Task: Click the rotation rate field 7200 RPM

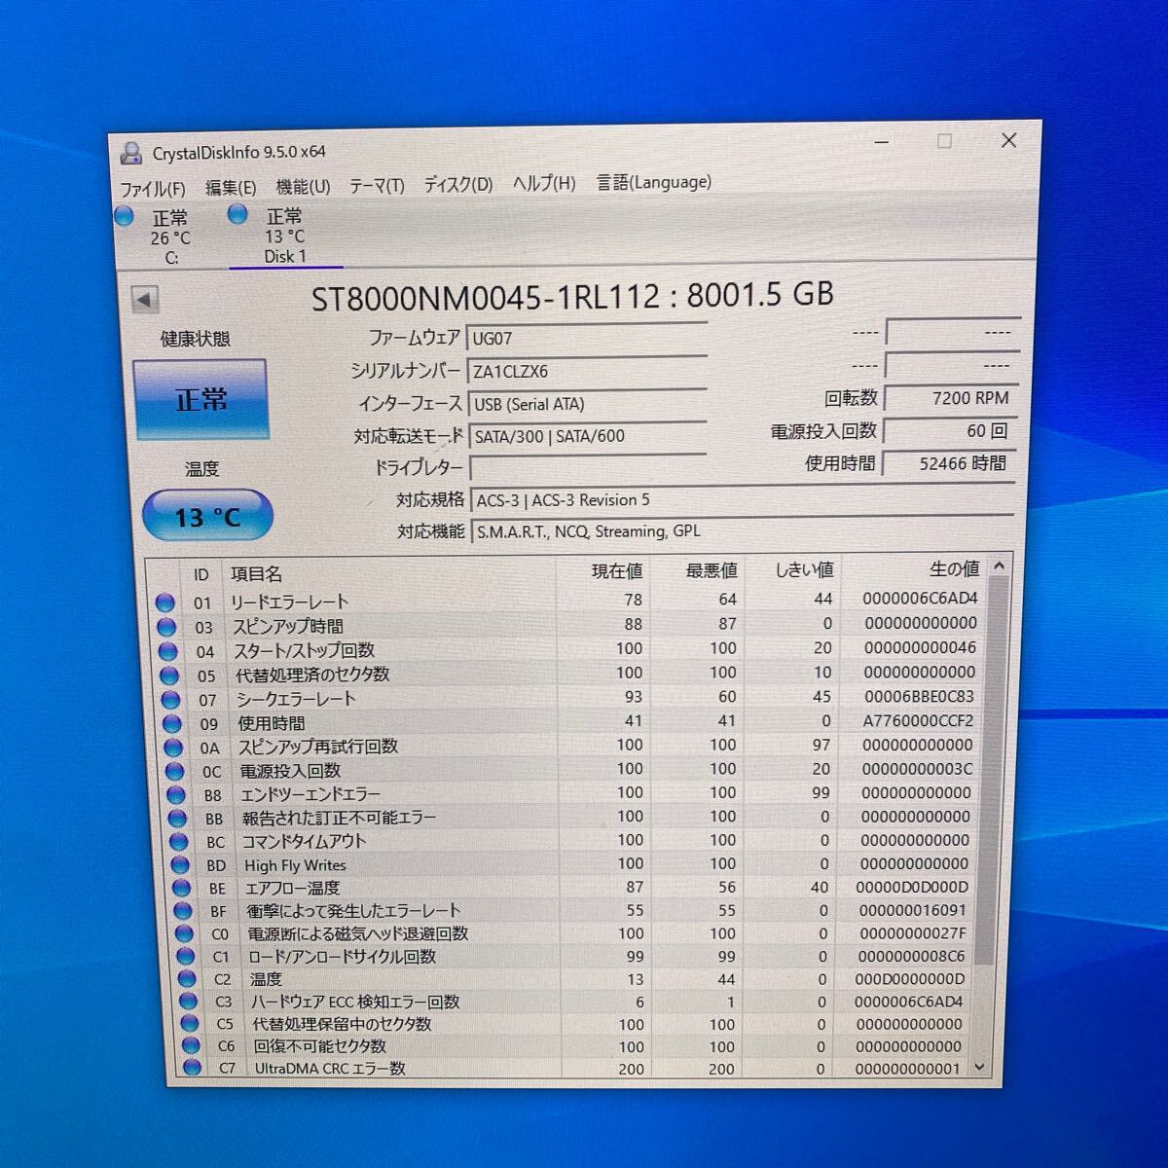Action: pyautogui.click(x=951, y=398)
